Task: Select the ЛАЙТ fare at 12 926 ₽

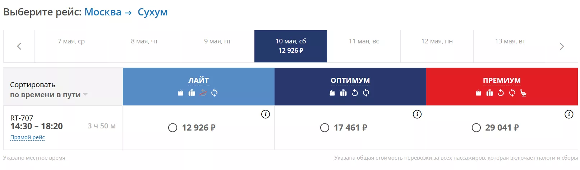Action: pos(173,128)
